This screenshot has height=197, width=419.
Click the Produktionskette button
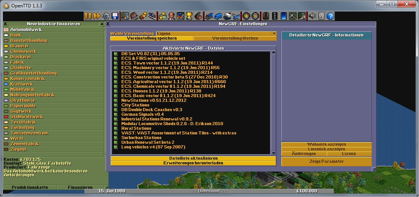(x=30, y=187)
